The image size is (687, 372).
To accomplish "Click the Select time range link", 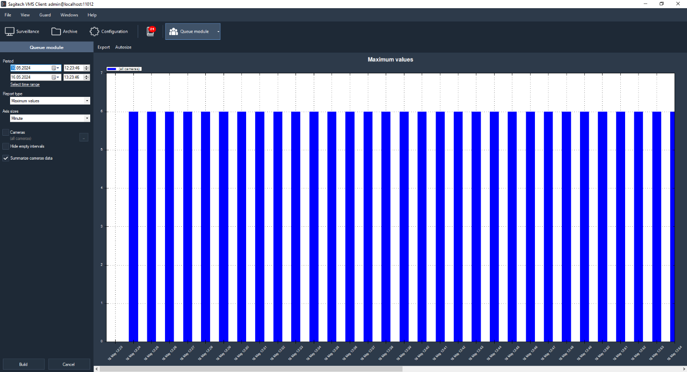I will coord(25,84).
